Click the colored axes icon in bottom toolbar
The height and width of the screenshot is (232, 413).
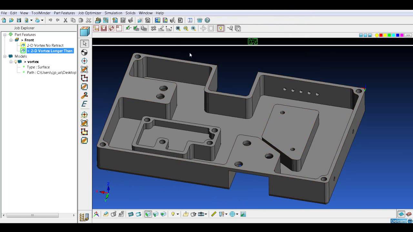pos(96,214)
